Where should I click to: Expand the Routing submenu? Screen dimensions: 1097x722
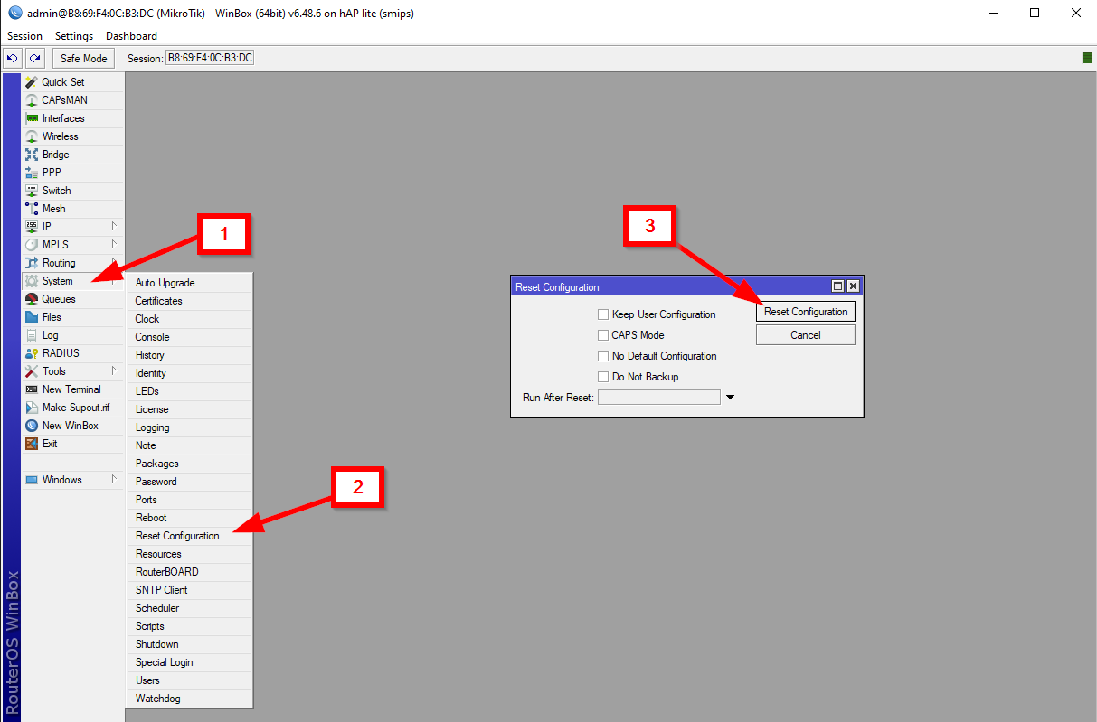[72, 263]
